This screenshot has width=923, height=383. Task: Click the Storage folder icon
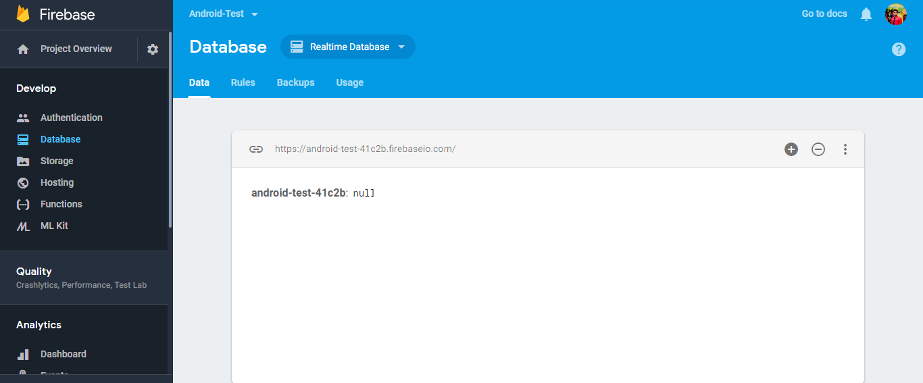pyautogui.click(x=23, y=161)
